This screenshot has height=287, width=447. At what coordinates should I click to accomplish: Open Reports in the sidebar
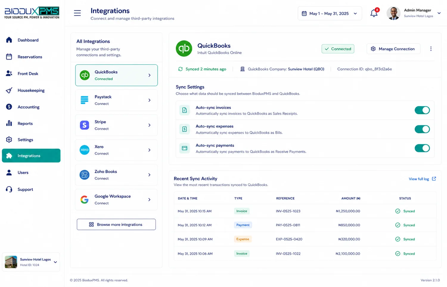pos(31,123)
